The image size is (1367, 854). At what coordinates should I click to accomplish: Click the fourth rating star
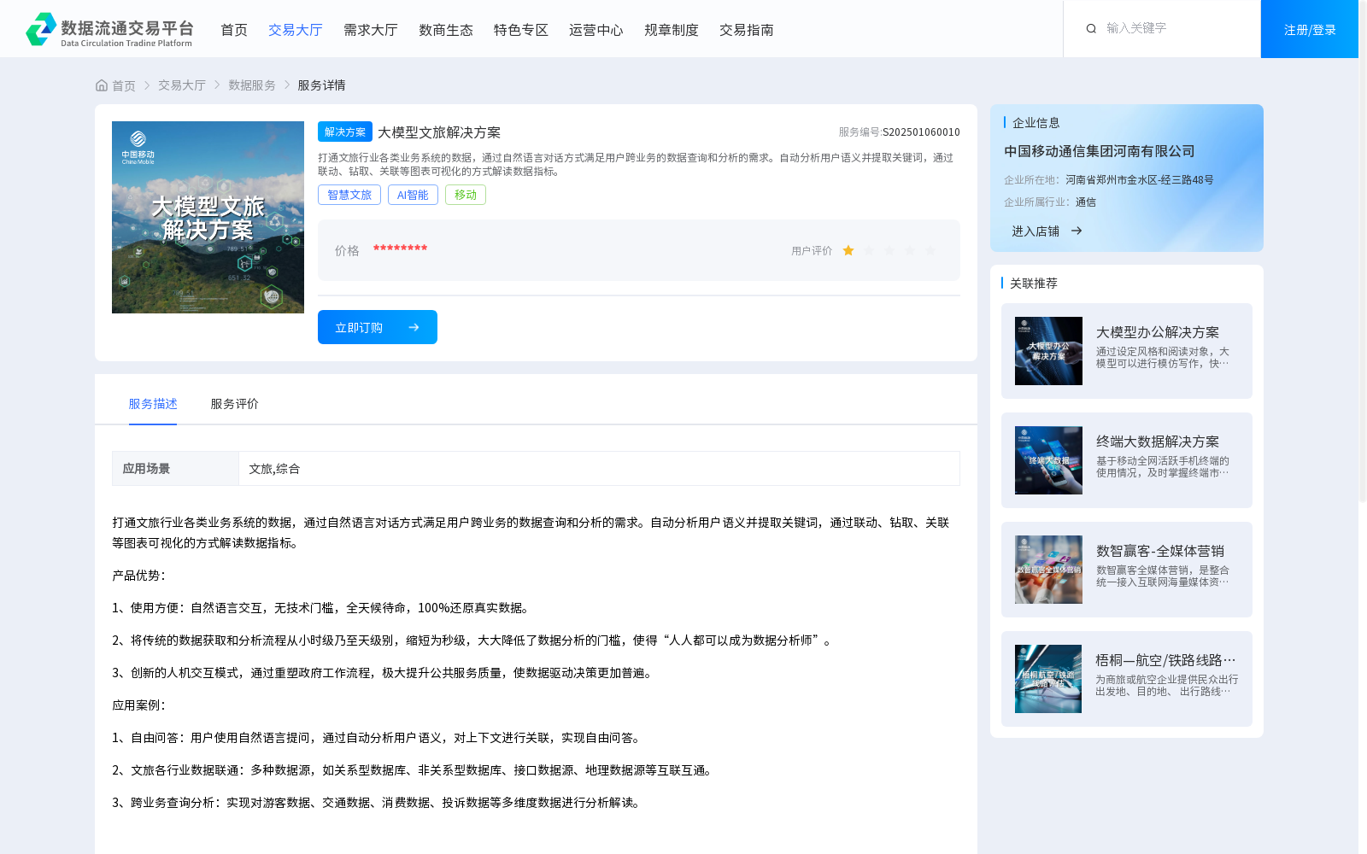click(910, 250)
